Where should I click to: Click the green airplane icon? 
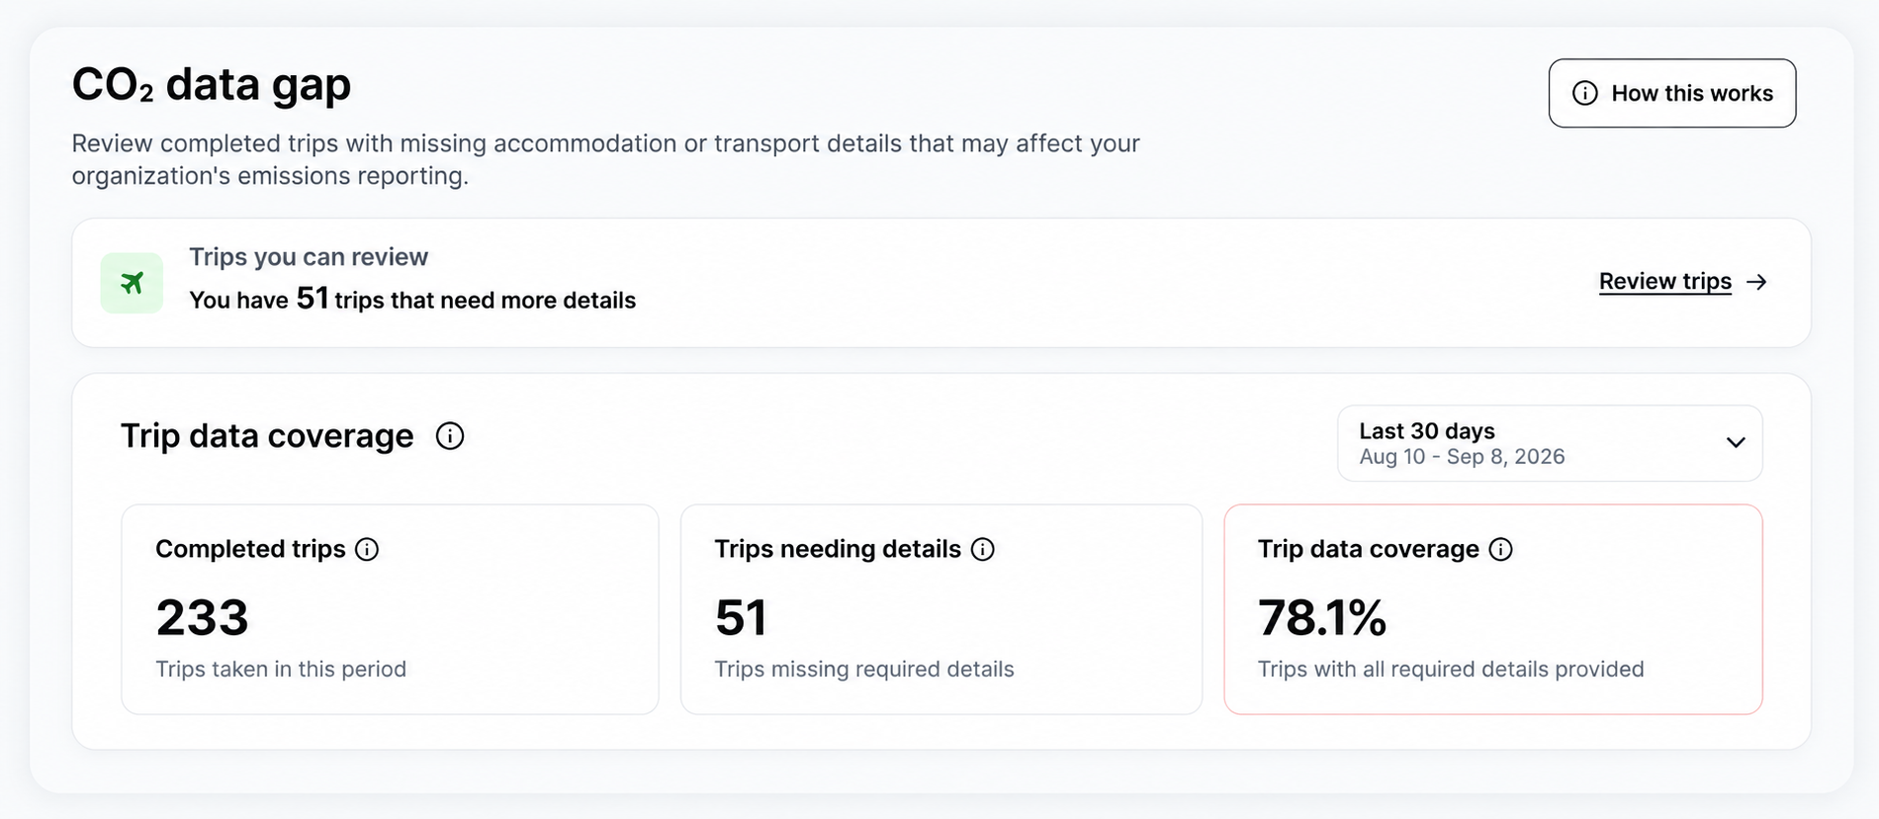[132, 283]
